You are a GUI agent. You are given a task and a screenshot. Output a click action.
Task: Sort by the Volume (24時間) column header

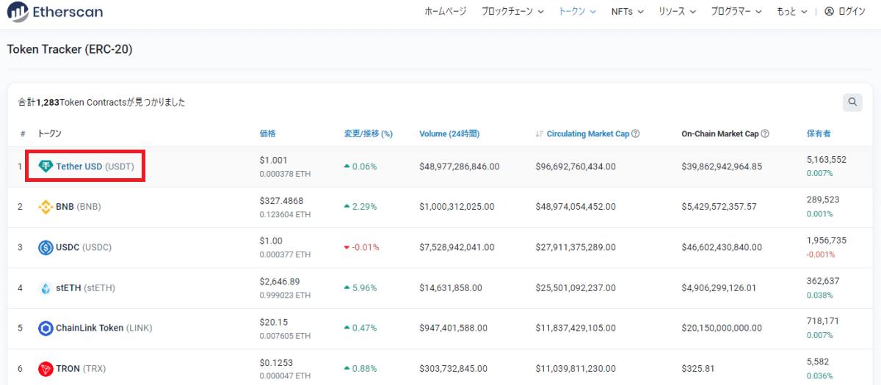tap(449, 133)
